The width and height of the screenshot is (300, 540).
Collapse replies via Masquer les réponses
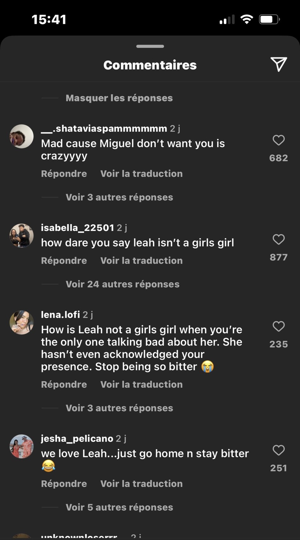[x=119, y=98]
